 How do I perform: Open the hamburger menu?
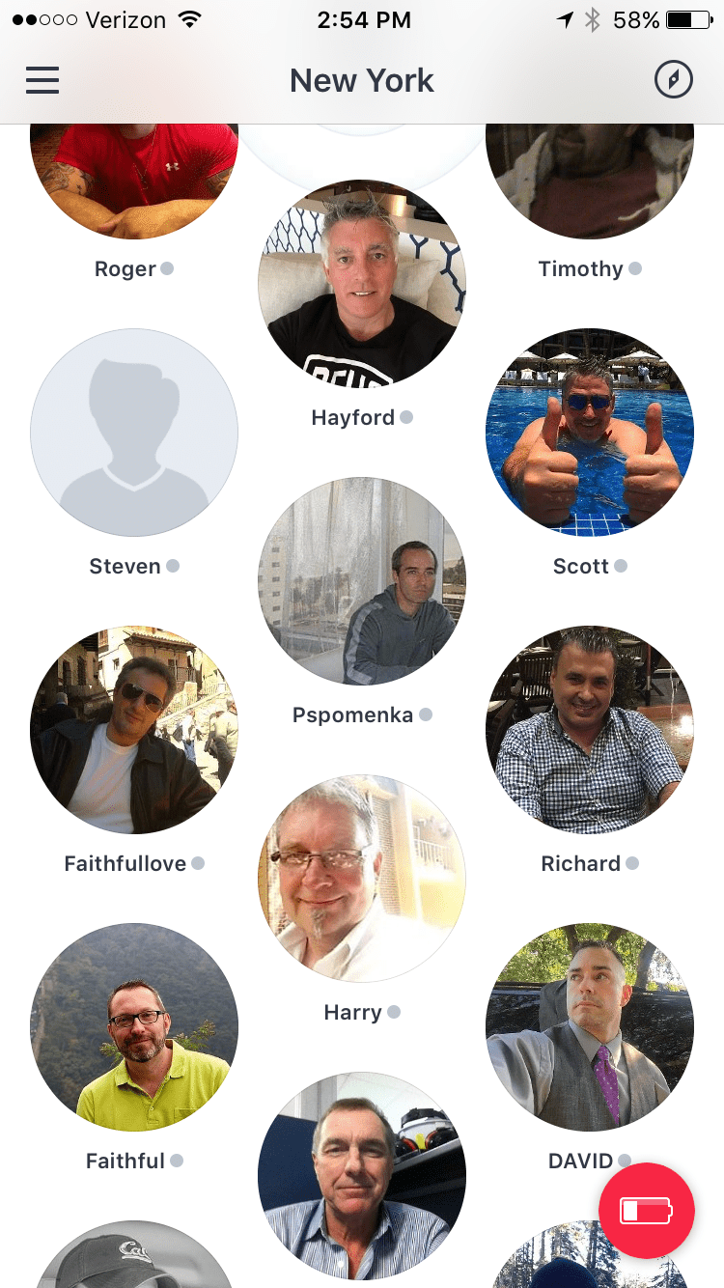pyautogui.click(x=42, y=80)
